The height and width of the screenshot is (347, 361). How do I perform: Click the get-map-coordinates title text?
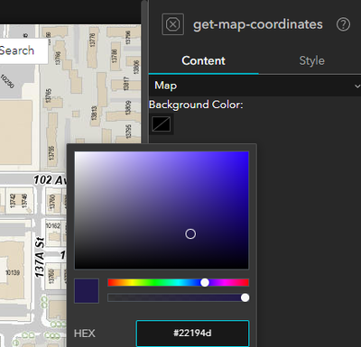tap(258, 24)
